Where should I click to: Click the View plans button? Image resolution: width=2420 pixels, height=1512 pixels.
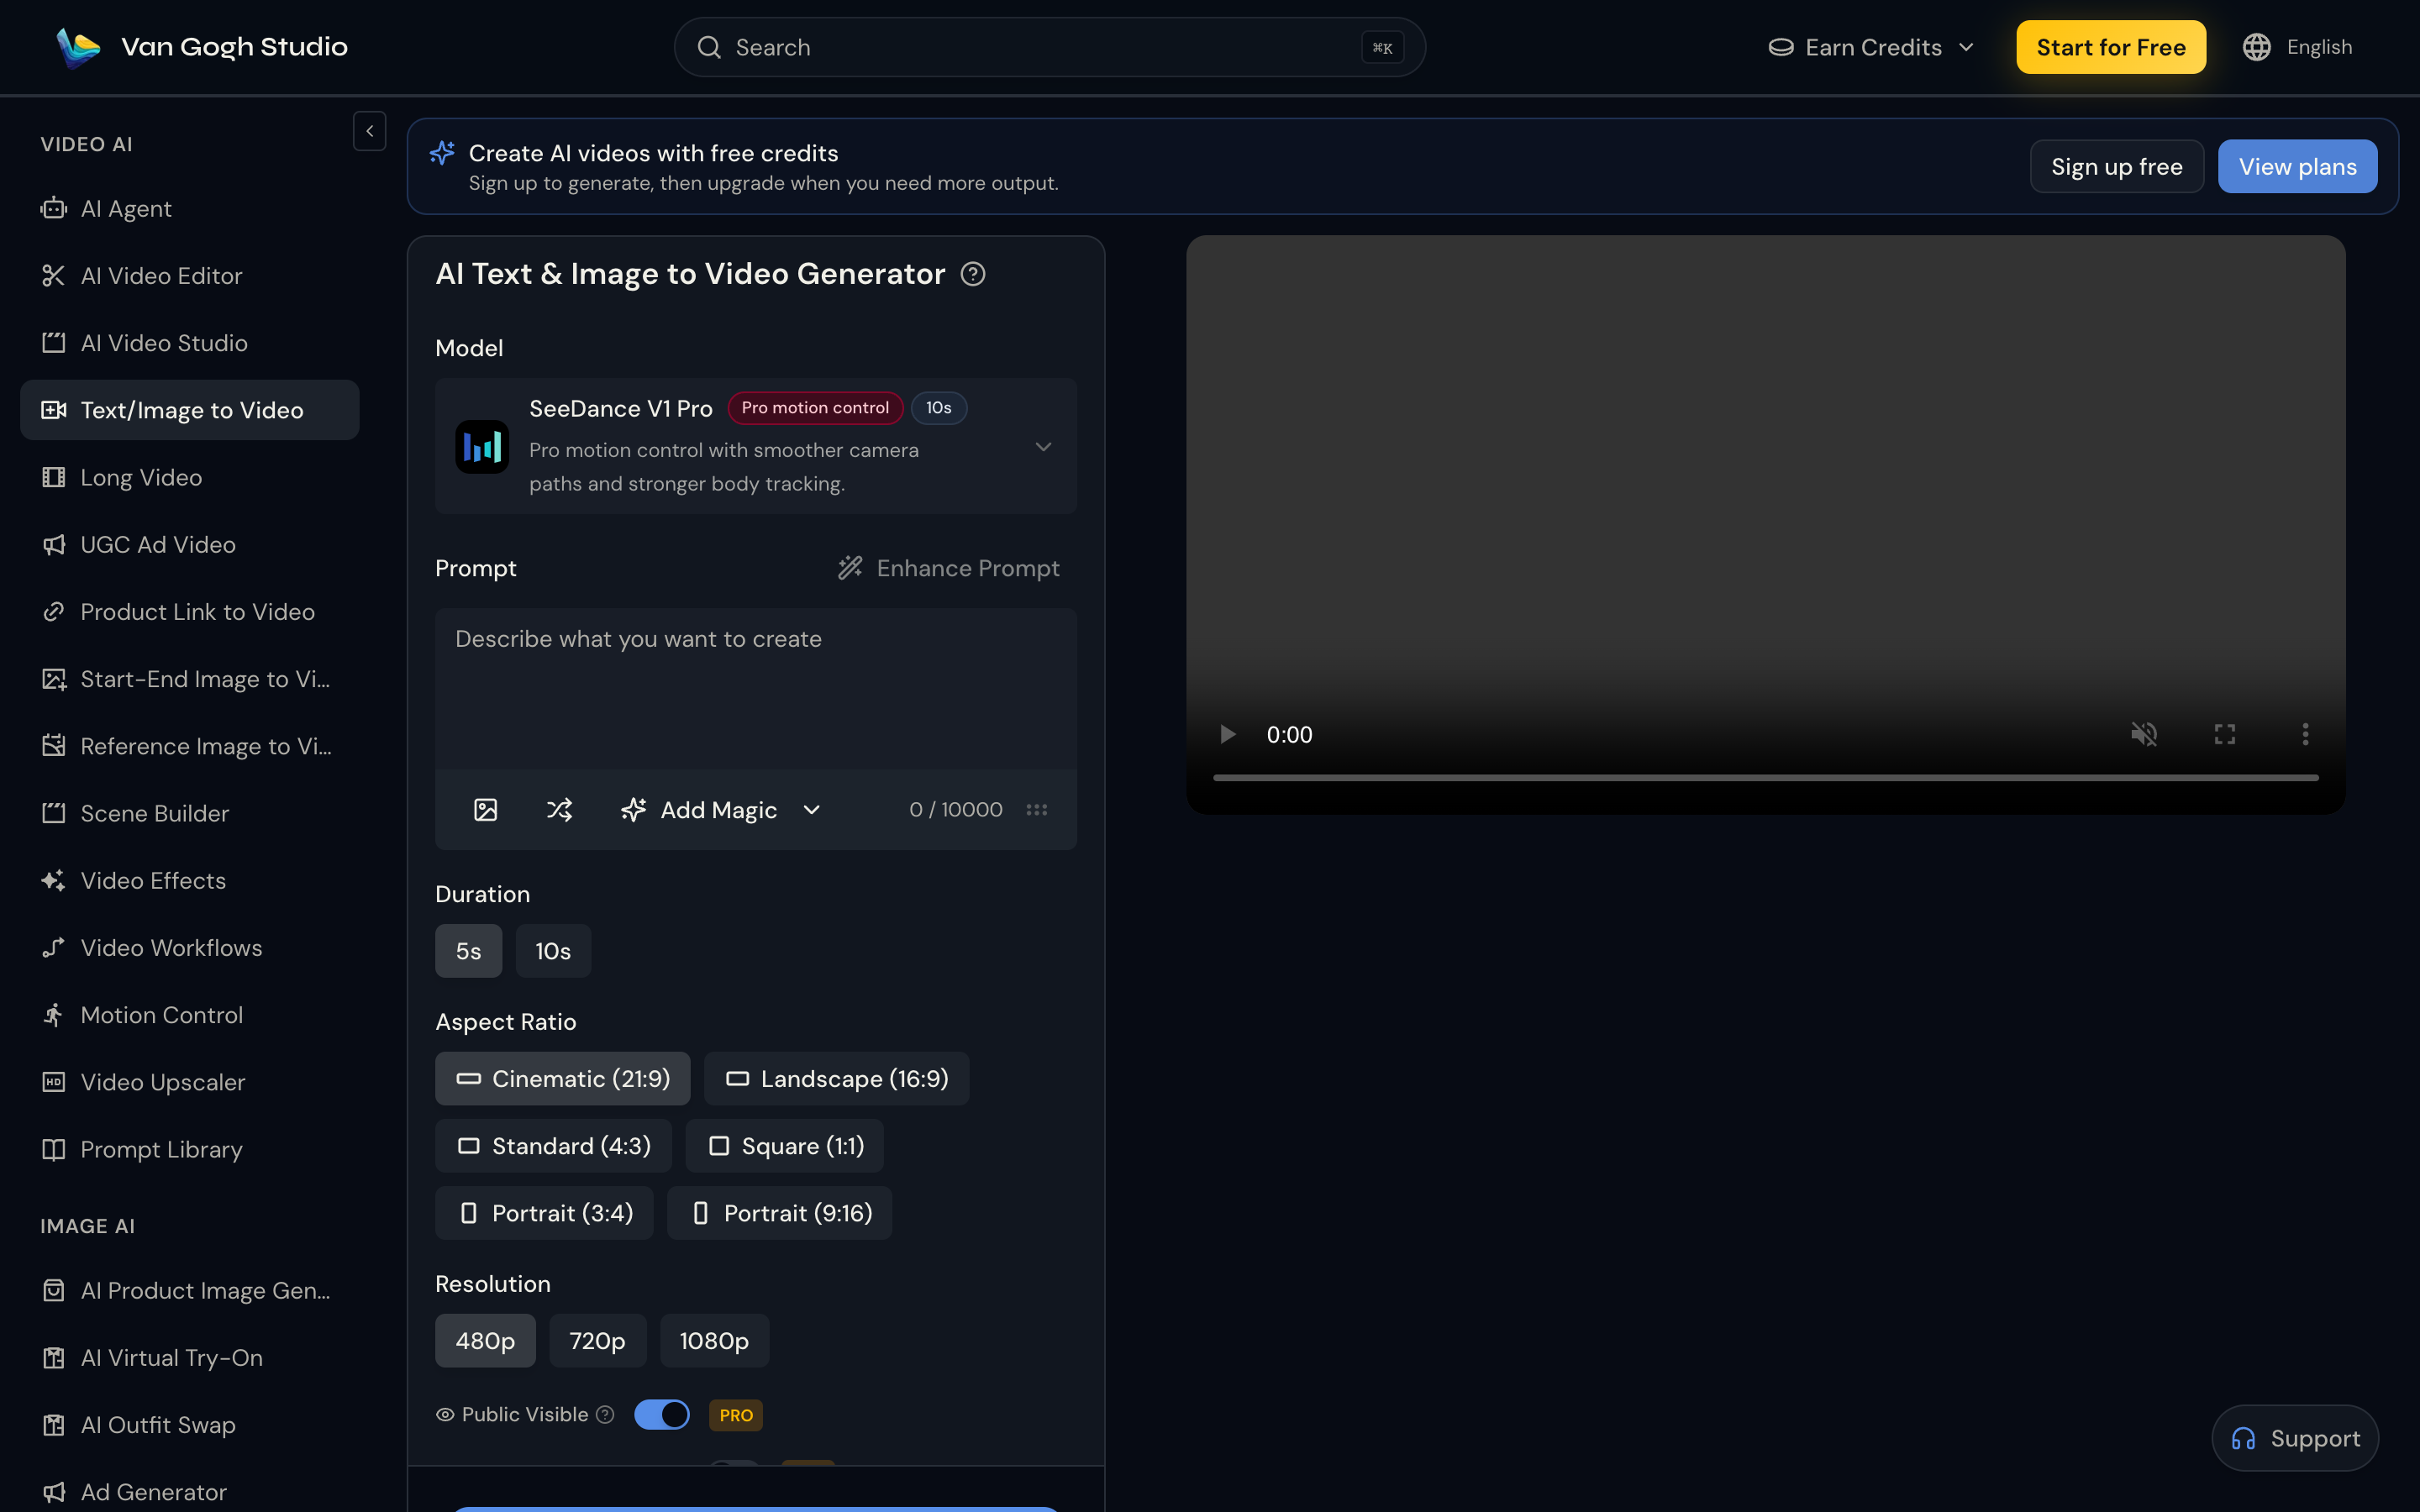pos(2298,166)
